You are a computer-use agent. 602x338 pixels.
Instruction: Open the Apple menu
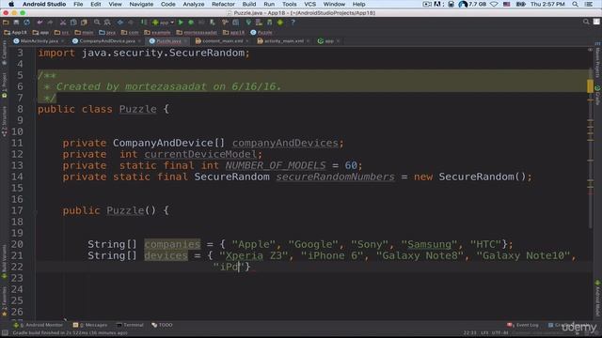tap(11, 4)
